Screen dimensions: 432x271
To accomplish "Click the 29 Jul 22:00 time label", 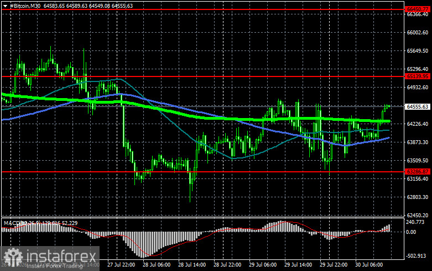I will 334,265.
